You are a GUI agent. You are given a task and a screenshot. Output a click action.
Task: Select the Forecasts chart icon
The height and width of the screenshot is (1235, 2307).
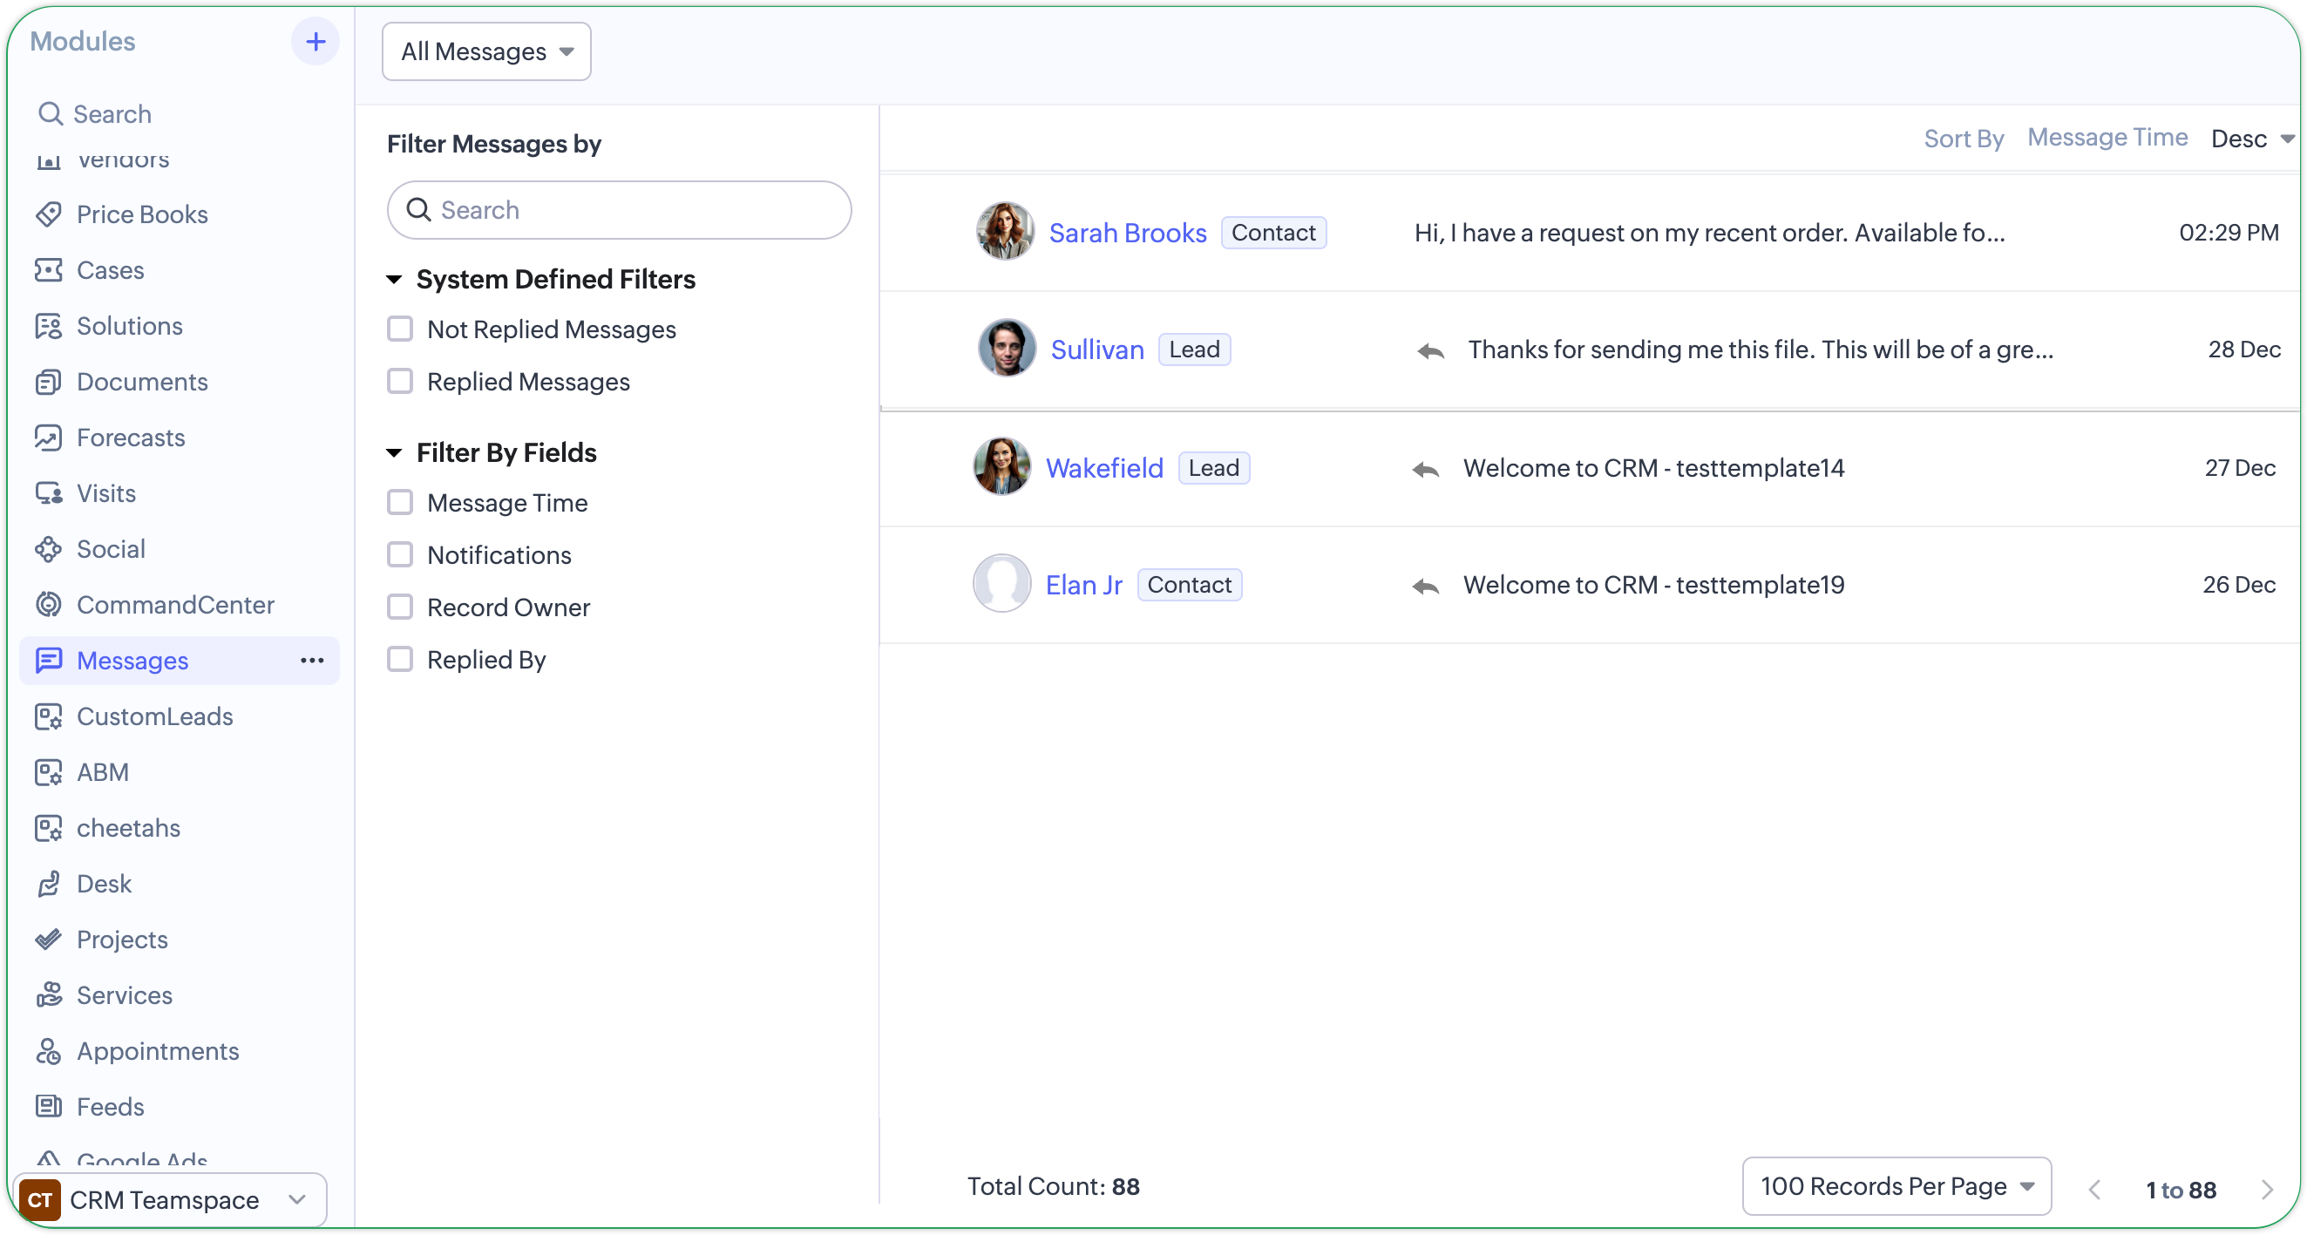pyautogui.click(x=48, y=437)
